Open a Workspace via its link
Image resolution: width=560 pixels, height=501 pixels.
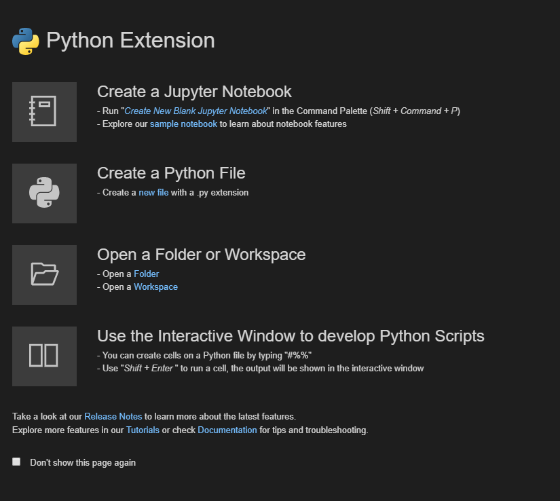tap(155, 286)
